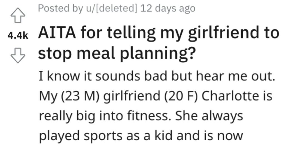The height and width of the screenshot is (149, 285).
Task: Upvote the post with the up arrow
Action: (18, 15)
